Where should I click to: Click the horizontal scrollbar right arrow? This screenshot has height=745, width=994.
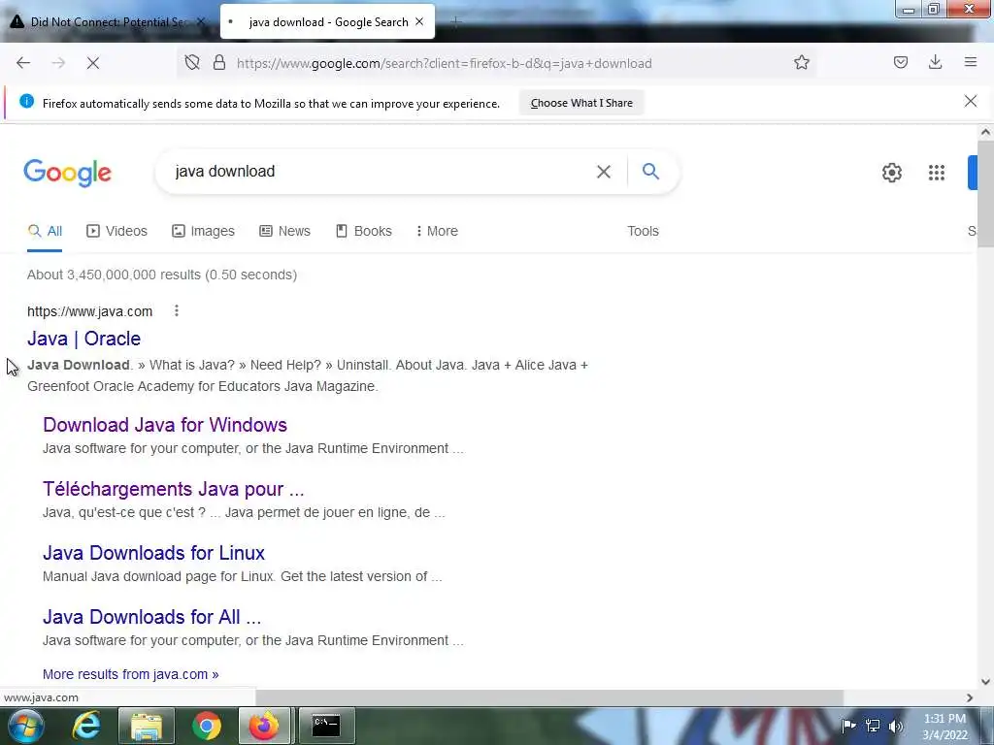pos(969,697)
